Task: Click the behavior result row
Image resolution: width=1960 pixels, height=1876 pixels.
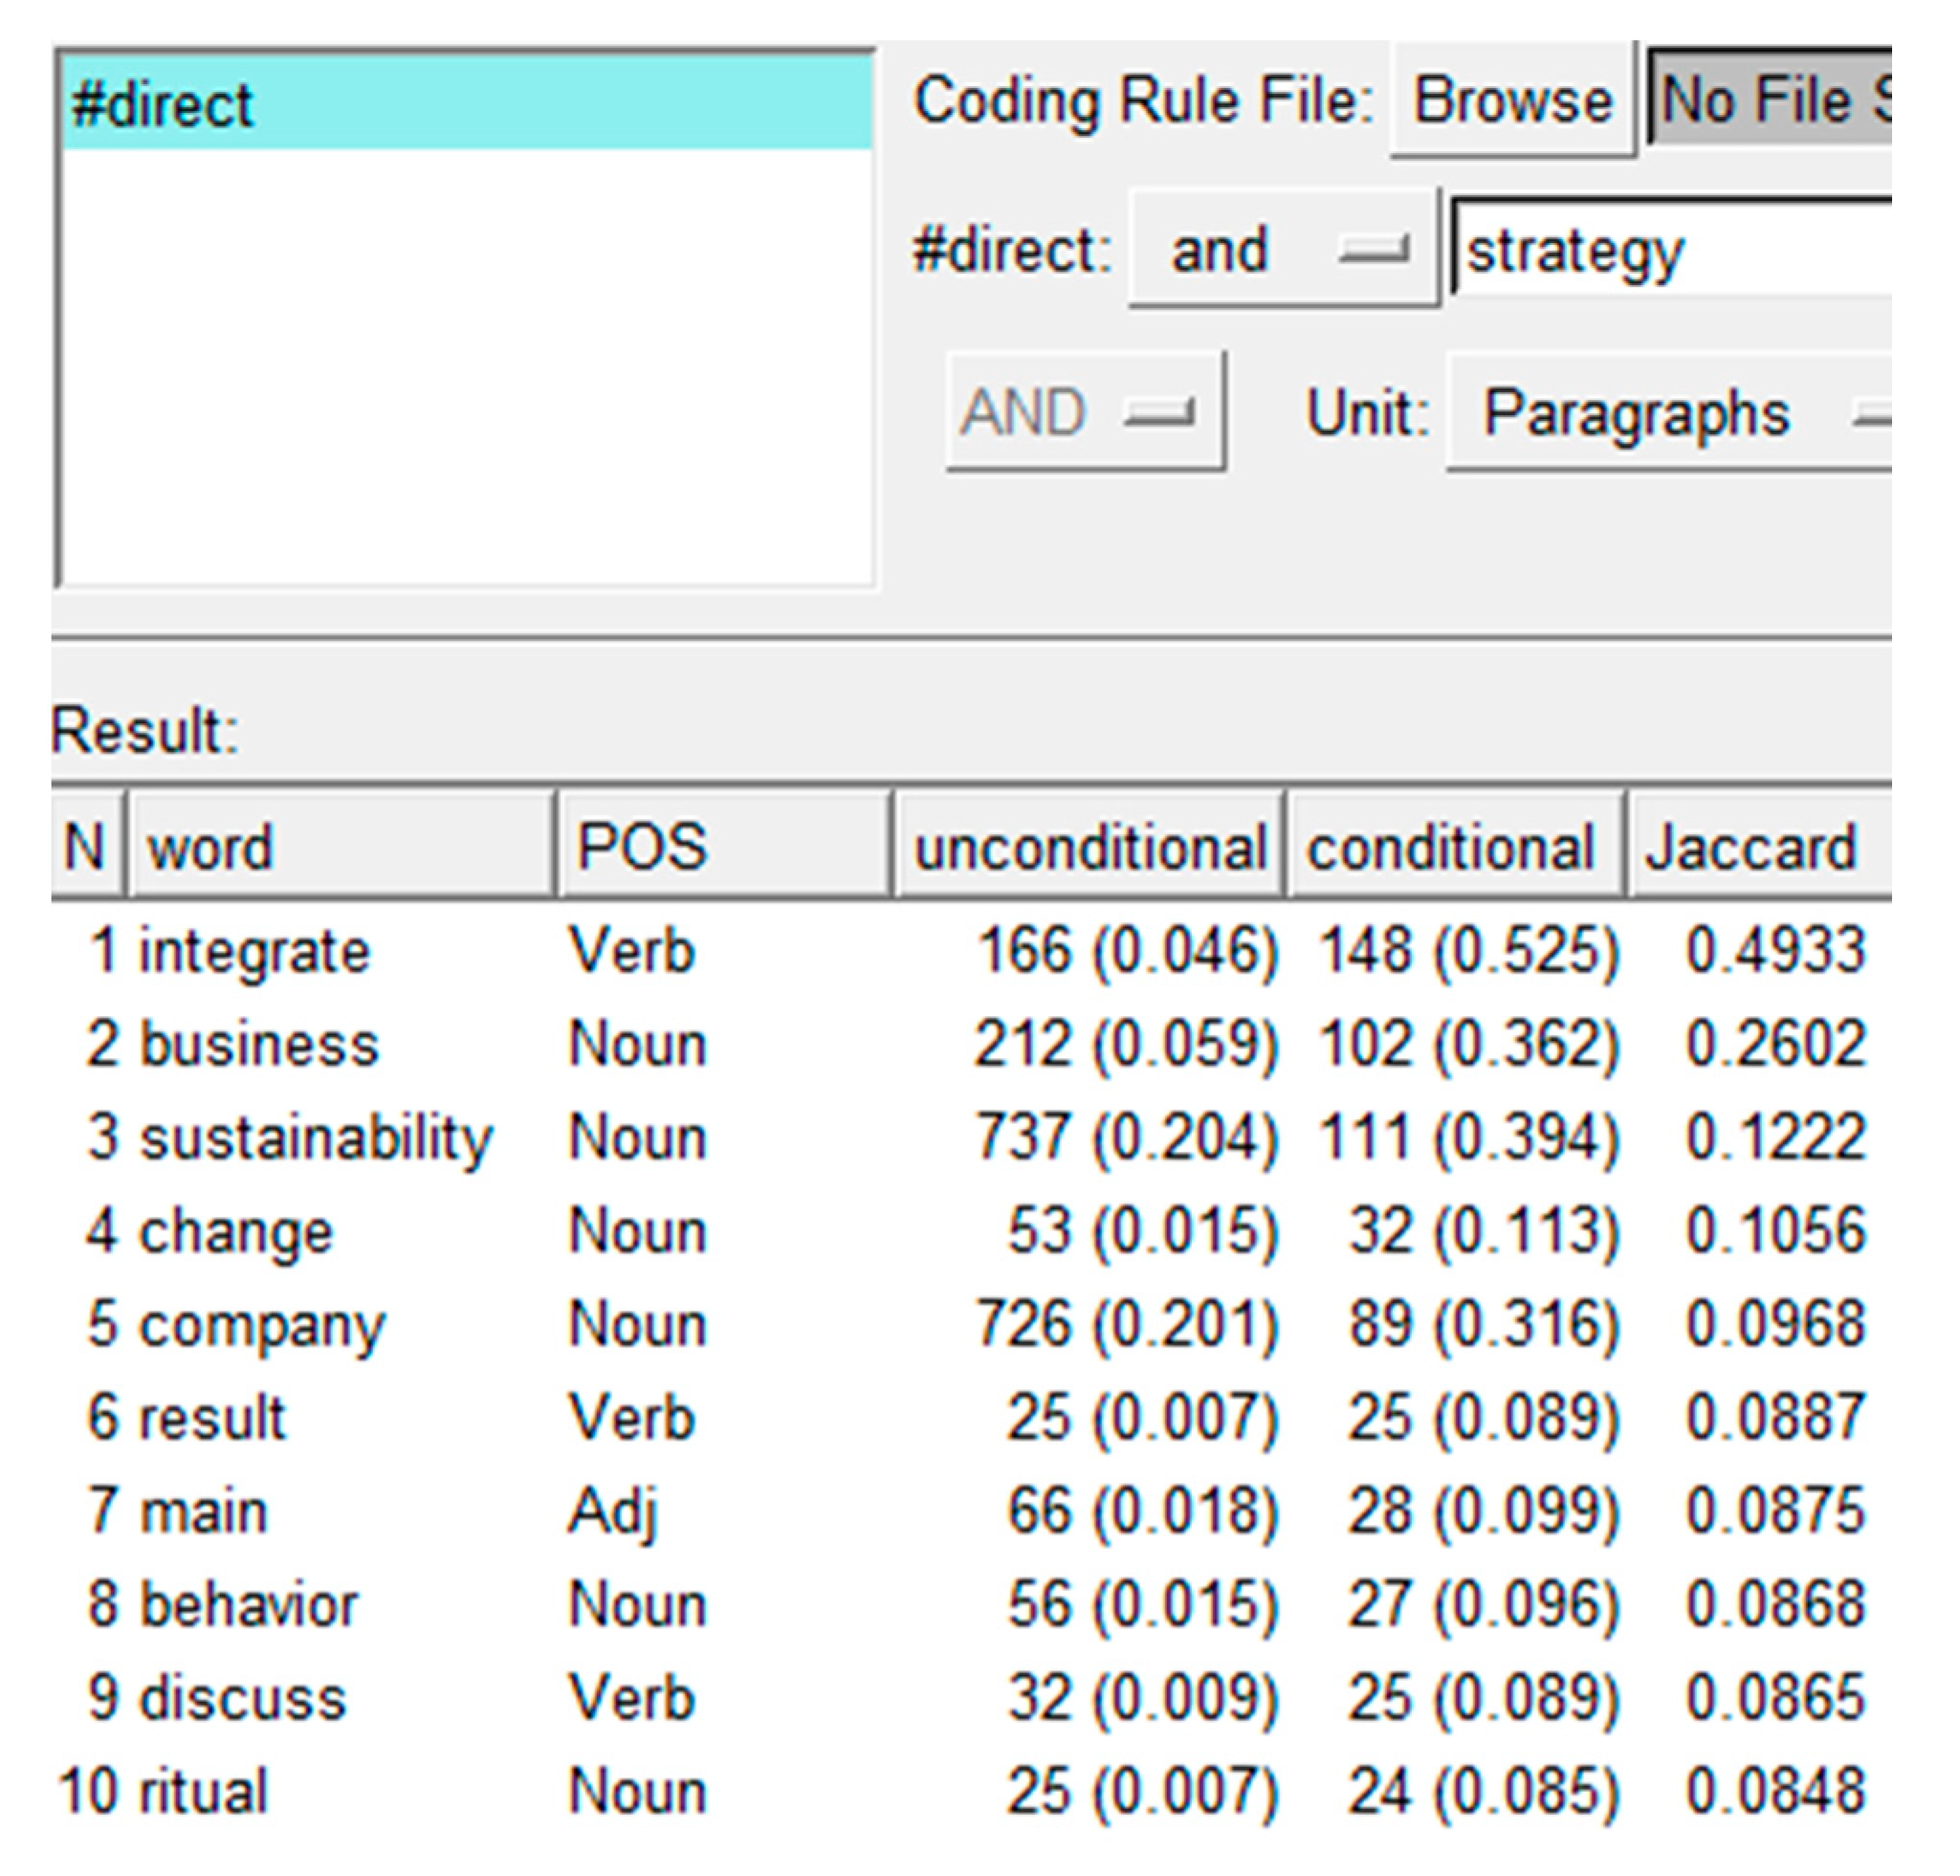Action: click(x=248, y=1604)
